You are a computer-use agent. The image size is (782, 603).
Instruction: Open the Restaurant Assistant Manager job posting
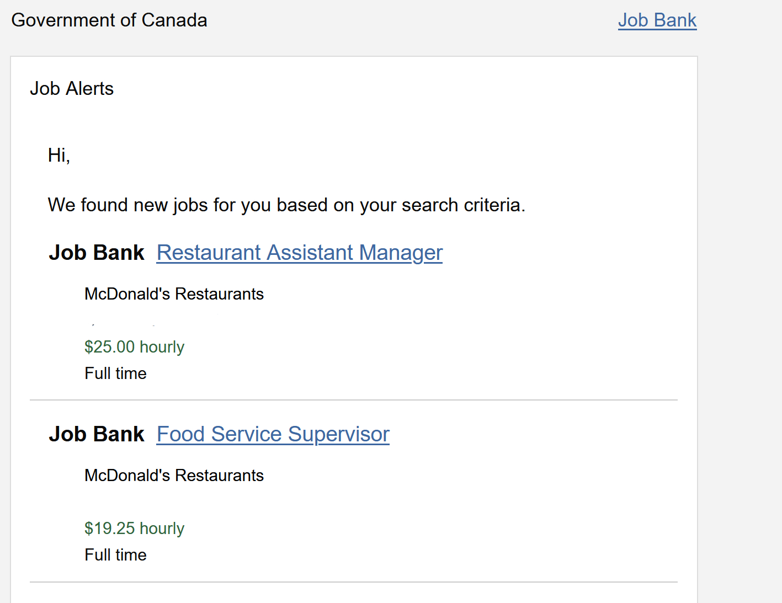point(299,253)
